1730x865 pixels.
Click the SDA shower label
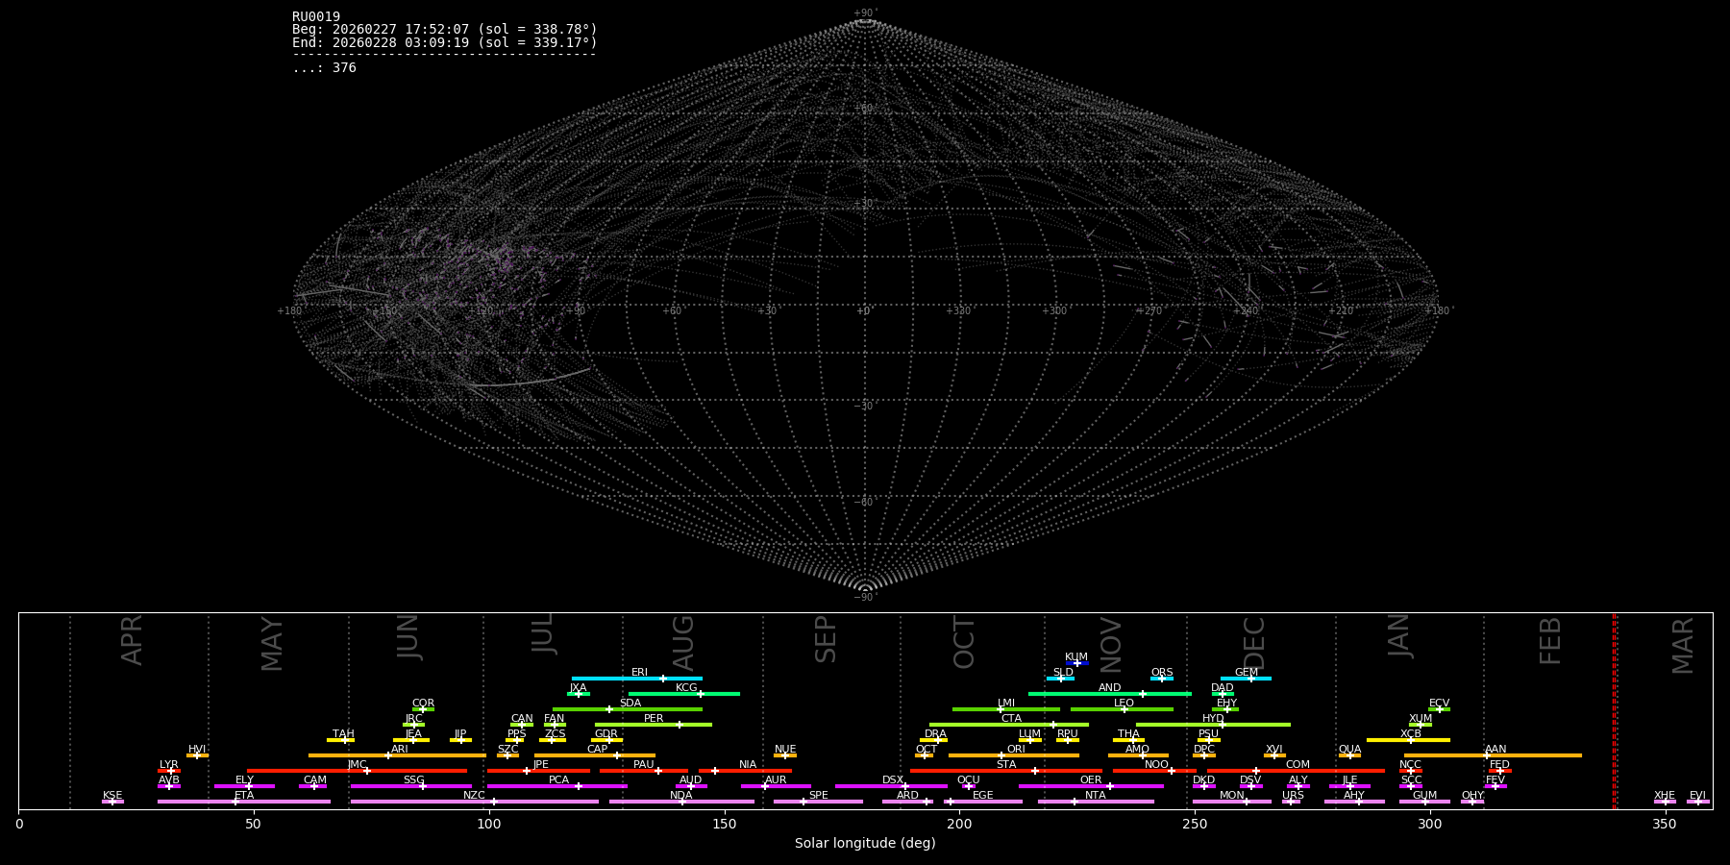pyautogui.click(x=630, y=704)
